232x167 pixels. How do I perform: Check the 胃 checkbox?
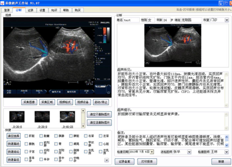pos(56,144)
